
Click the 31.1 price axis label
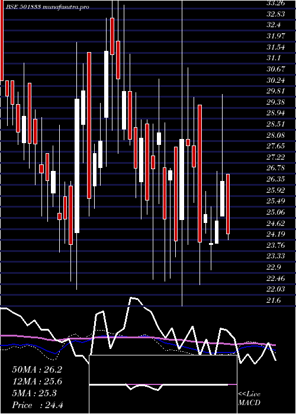pos(275,58)
